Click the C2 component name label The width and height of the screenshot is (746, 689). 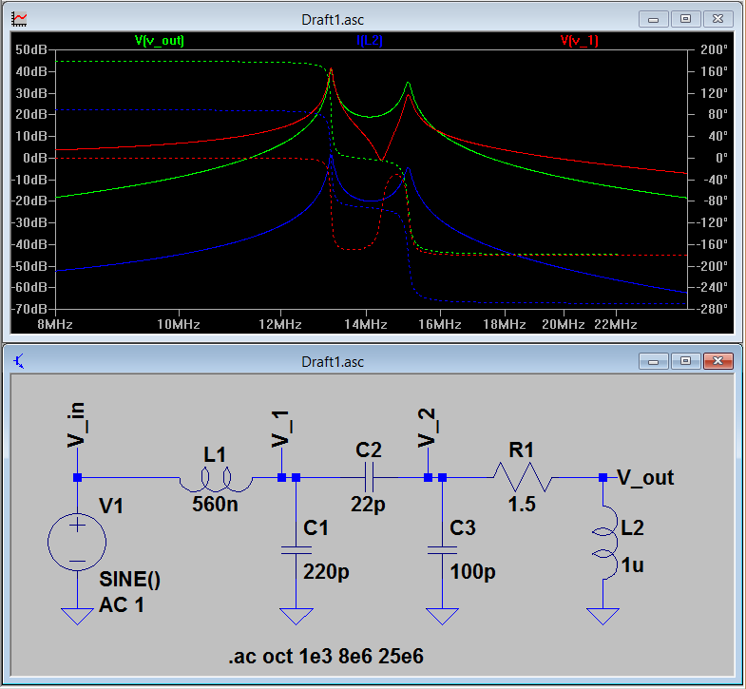(369, 450)
